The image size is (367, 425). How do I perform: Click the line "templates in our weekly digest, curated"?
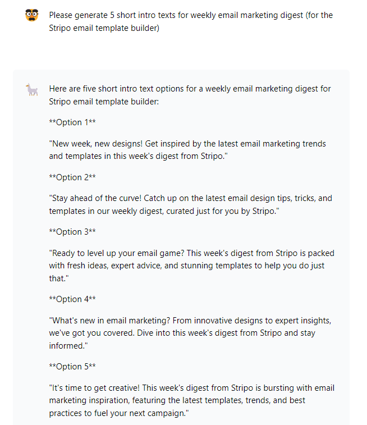click(x=164, y=211)
